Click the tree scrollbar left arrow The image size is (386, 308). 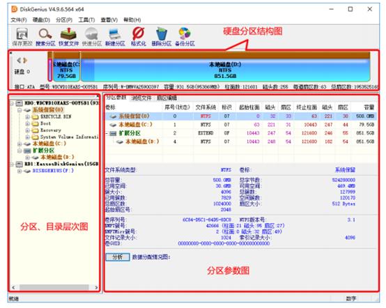(x=13, y=287)
